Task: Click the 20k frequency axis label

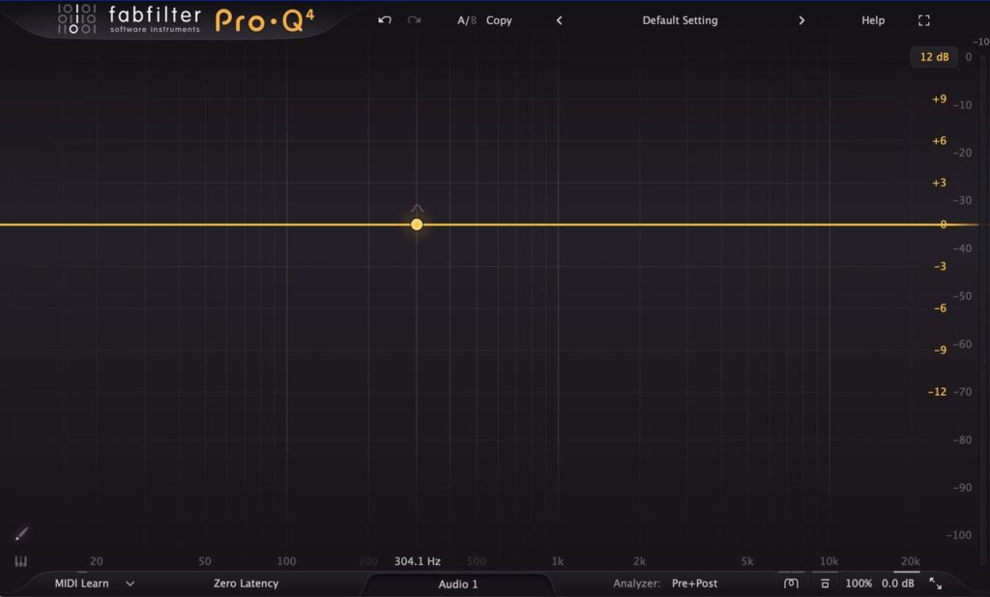Action: tap(911, 561)
